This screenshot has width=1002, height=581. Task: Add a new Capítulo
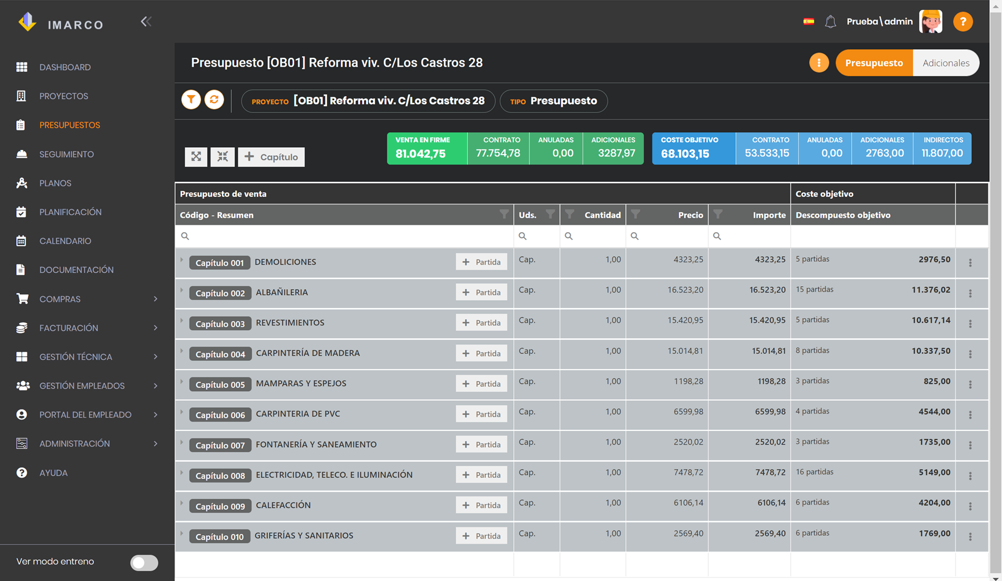271,156
